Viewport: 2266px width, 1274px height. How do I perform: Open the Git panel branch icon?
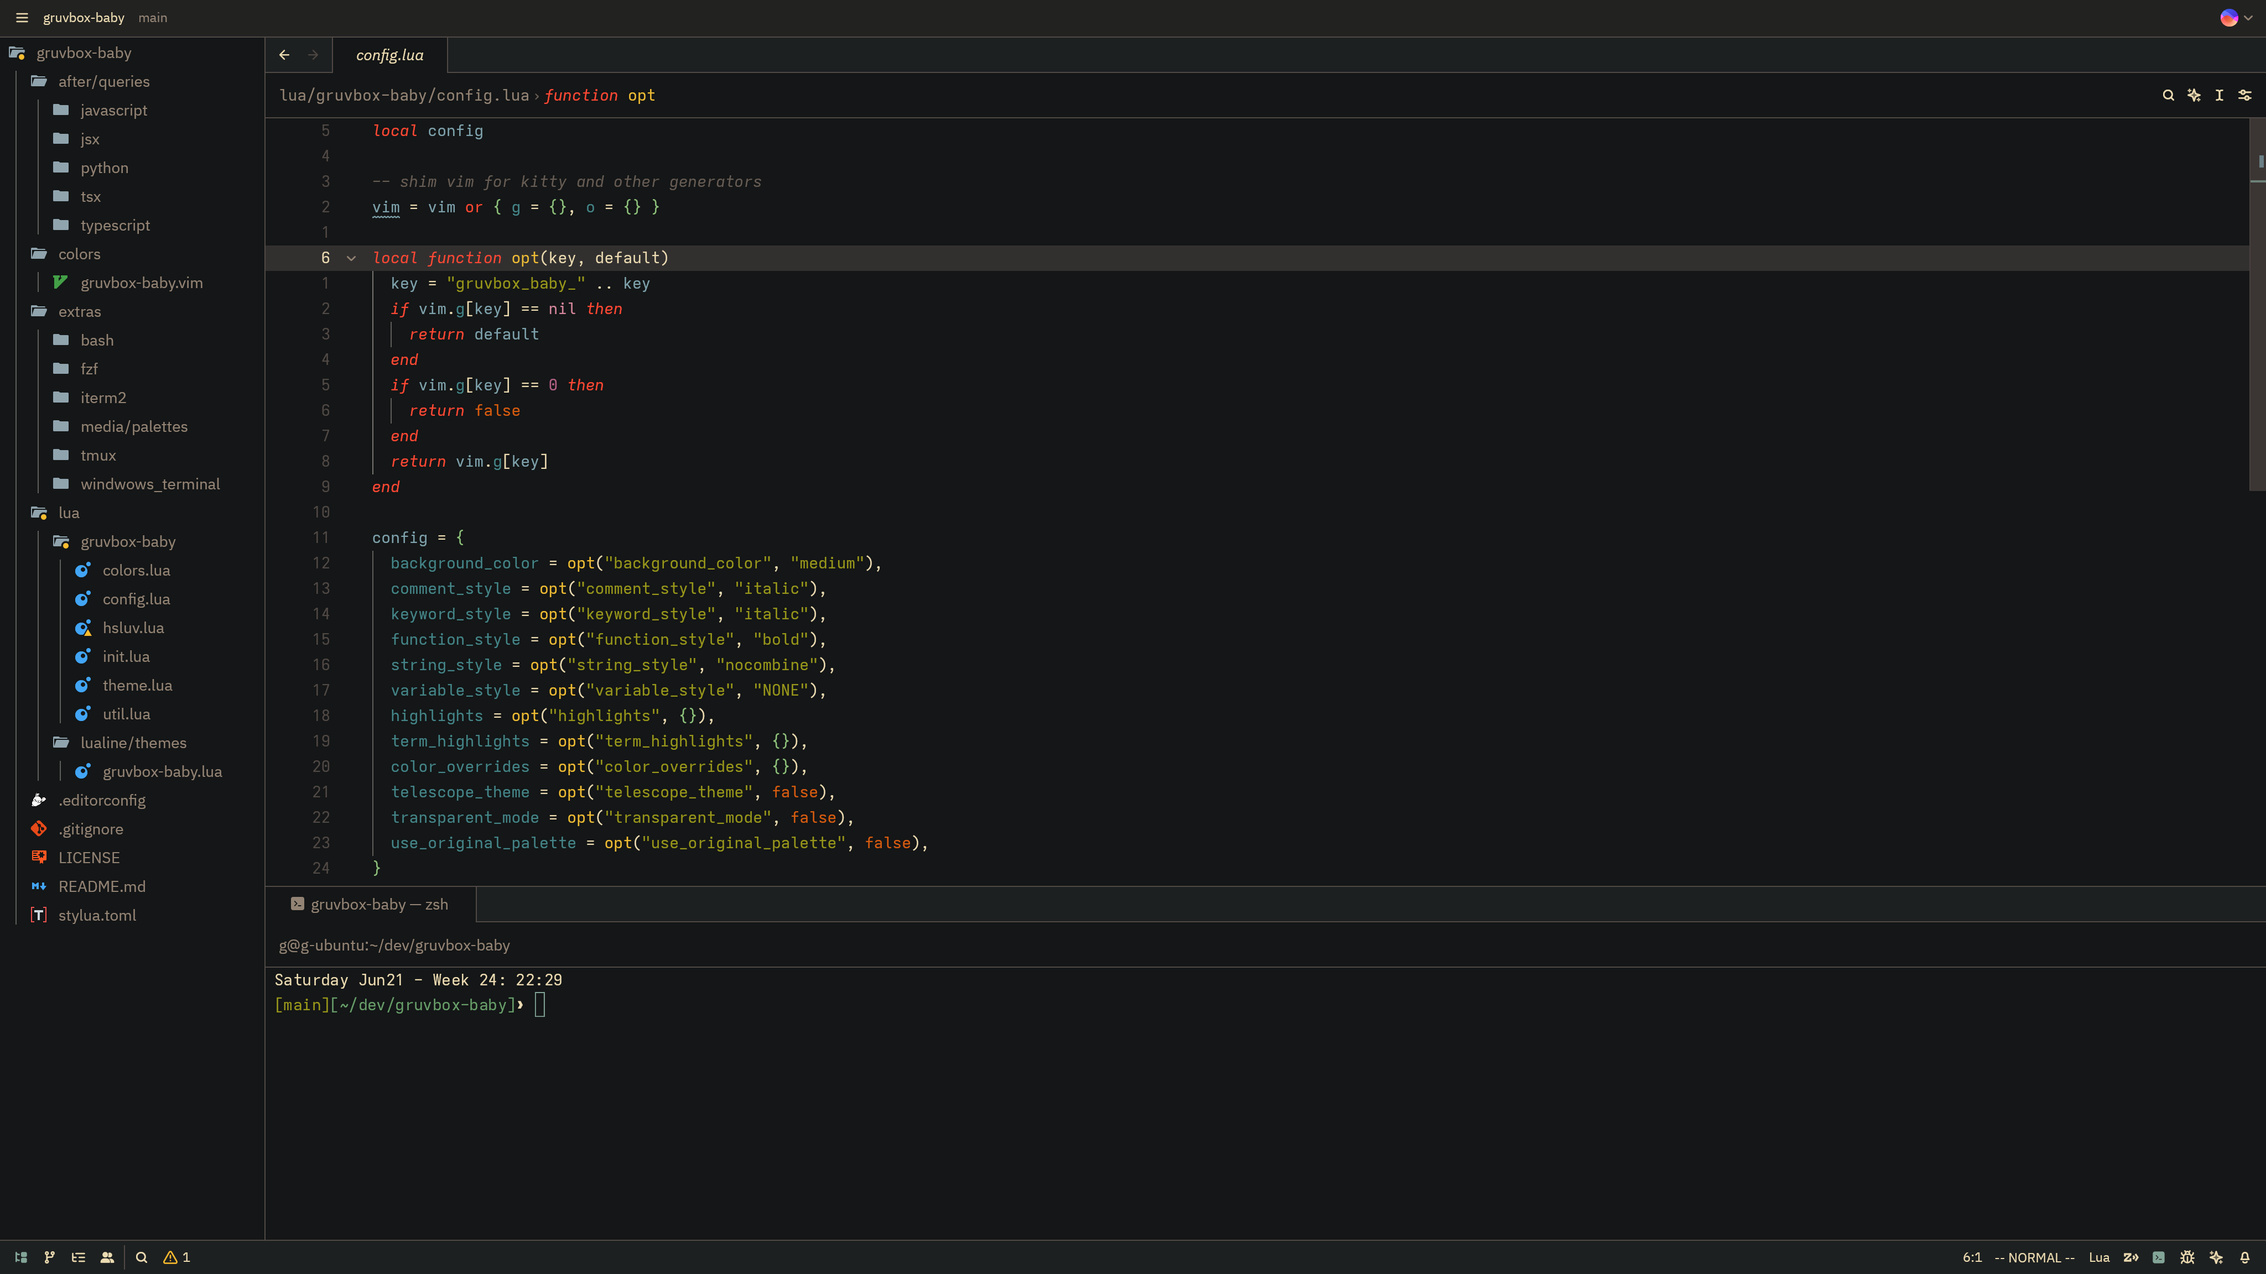tap(49, 1257)
